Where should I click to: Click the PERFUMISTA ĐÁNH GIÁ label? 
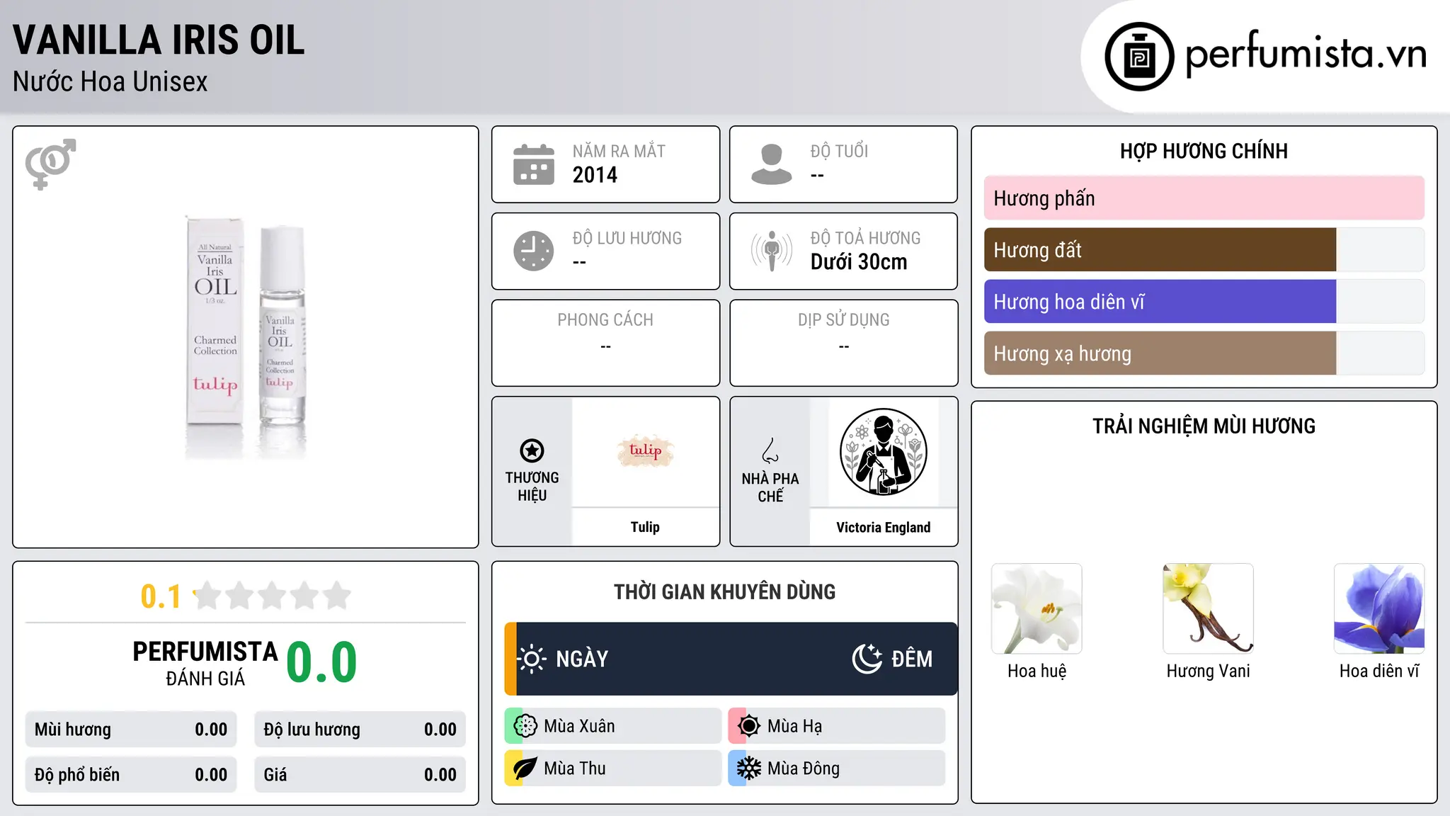click(x=205, y=663)
